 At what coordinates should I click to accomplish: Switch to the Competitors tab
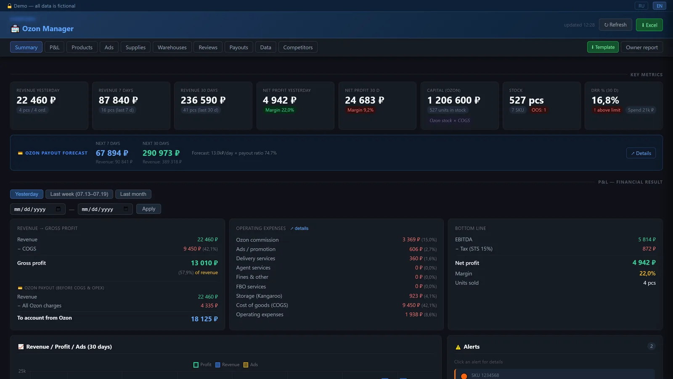point(298,47)
